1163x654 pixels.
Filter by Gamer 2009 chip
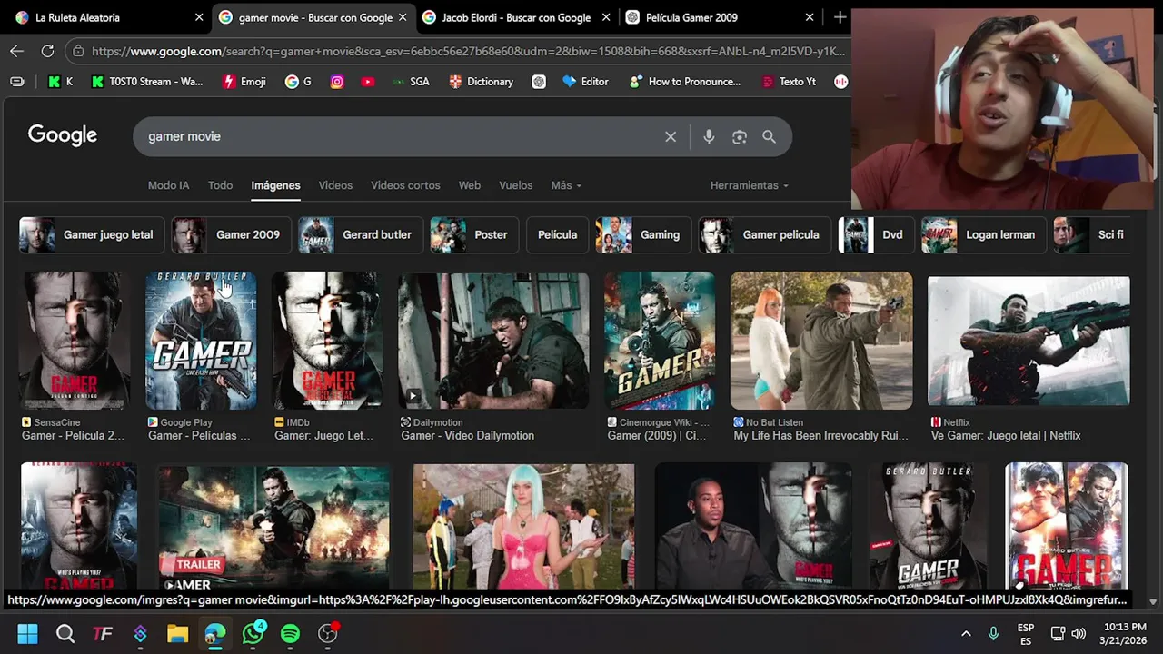tap(231, 234)
